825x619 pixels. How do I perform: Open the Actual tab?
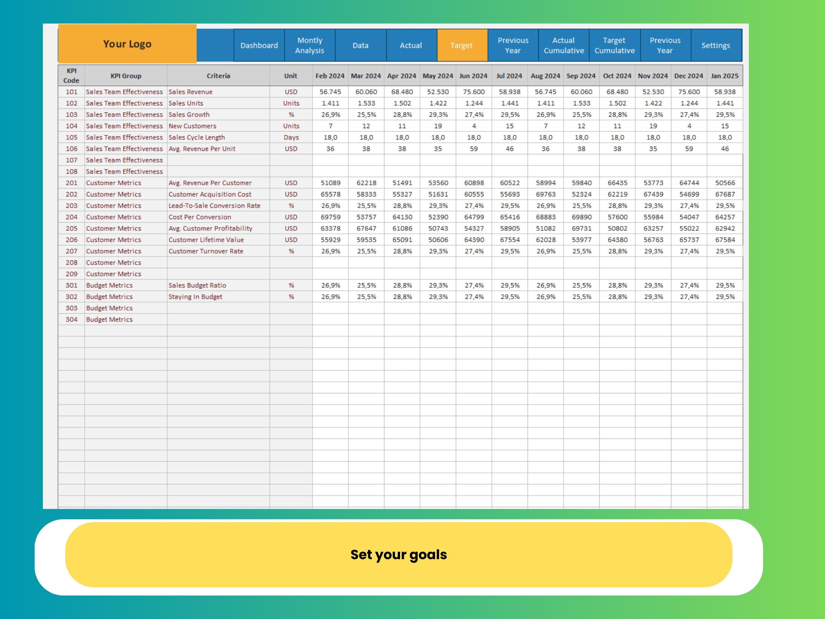coord(411,45)
